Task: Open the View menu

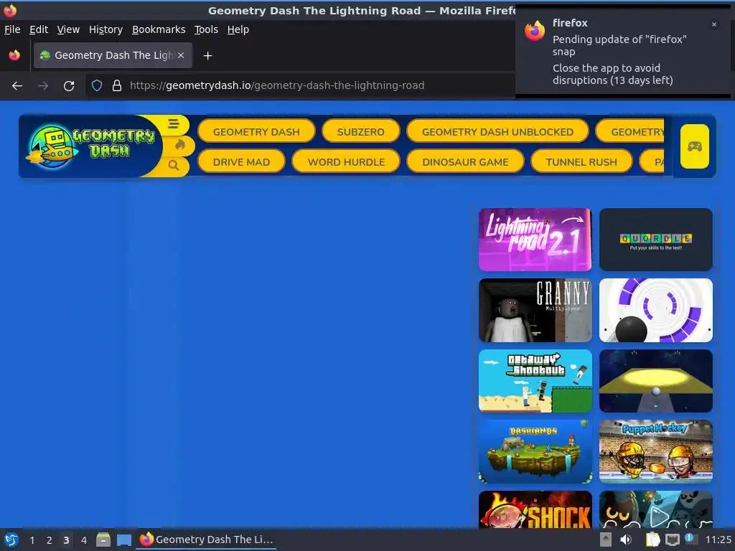Action: click(68, 29)
